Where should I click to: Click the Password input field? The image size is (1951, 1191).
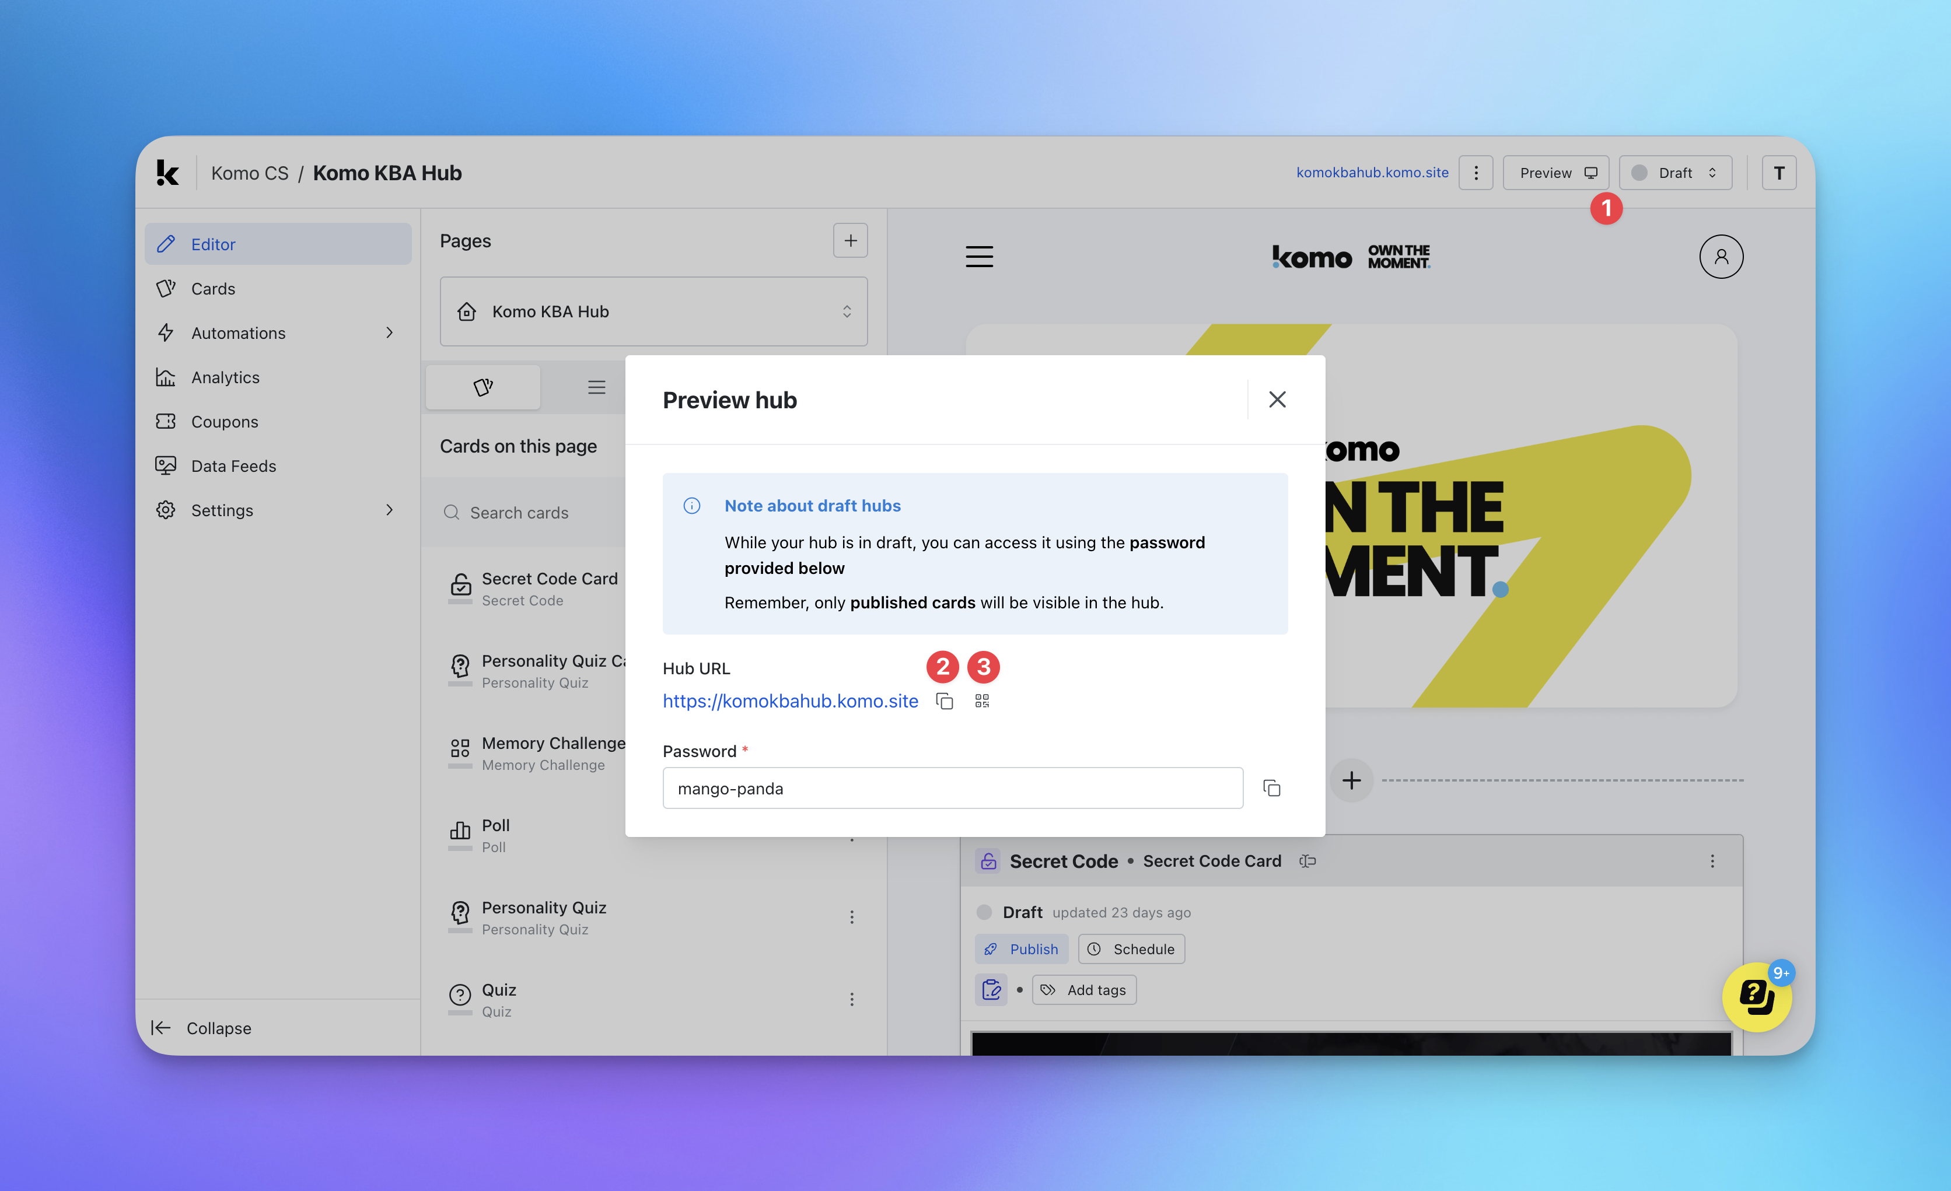tap(952, 788)
